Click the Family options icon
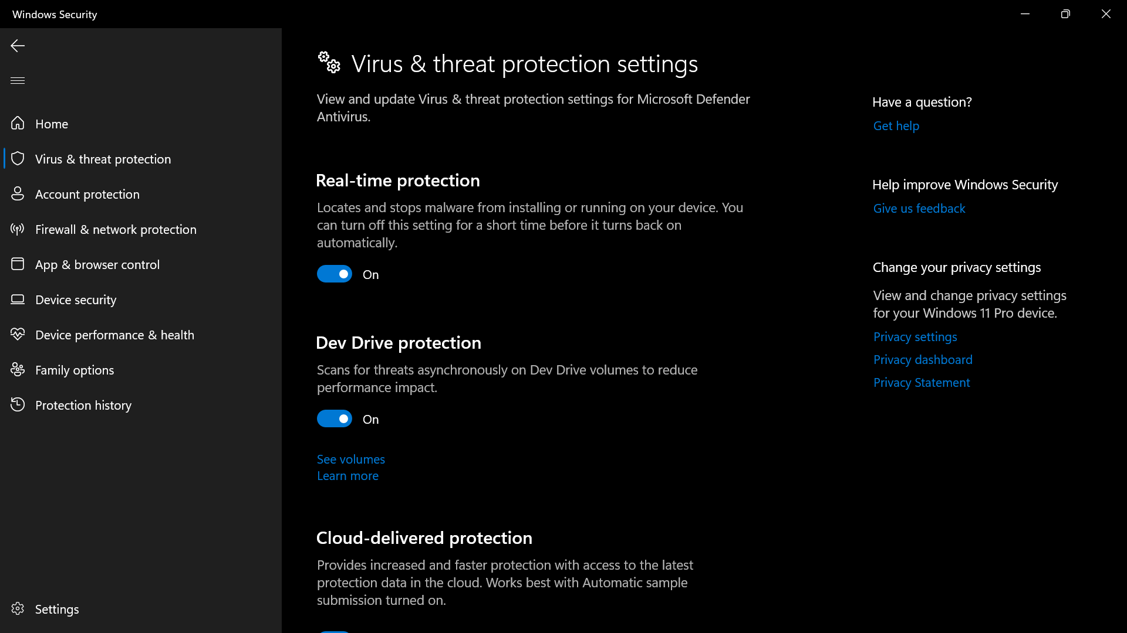 (x=17, y=369)
